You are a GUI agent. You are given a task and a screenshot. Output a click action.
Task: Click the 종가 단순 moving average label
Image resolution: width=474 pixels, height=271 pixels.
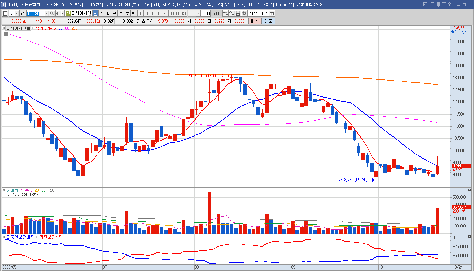[44, 28]
